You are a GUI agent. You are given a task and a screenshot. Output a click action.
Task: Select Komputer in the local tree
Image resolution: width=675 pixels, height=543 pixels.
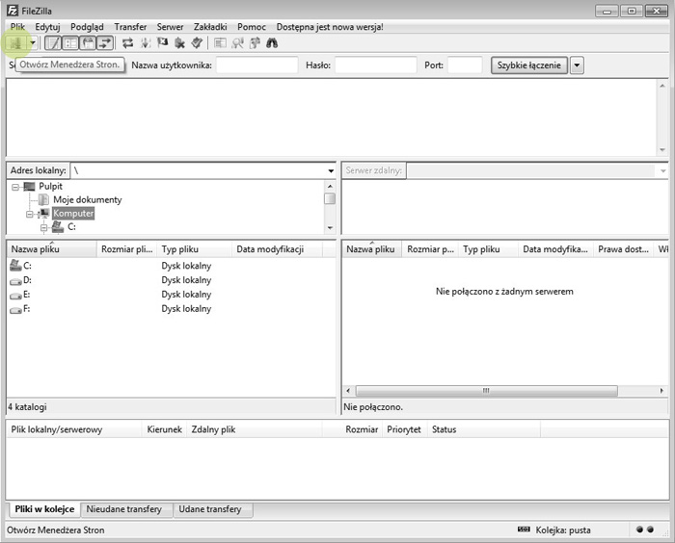(73, 213)
